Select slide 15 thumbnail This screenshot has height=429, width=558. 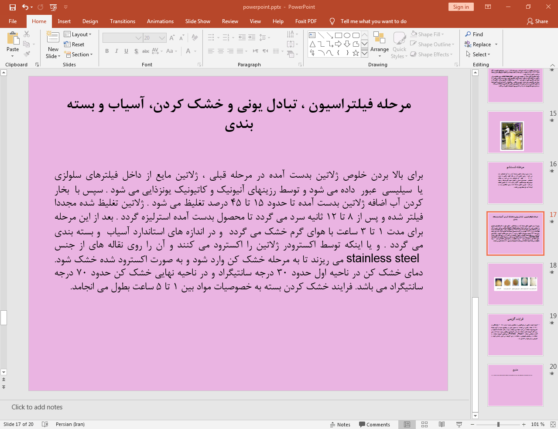pyautogui.click(x=515, y=132)
